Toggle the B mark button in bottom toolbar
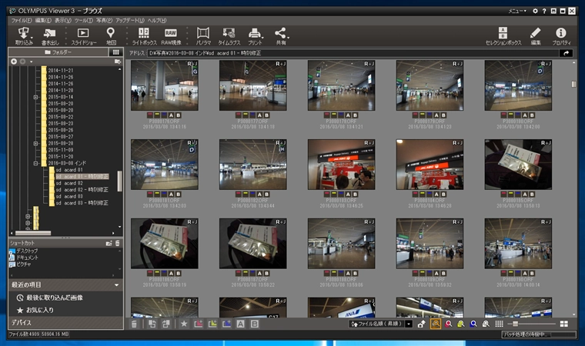Viewport: 585px width, 346px height. coord(255,324)
